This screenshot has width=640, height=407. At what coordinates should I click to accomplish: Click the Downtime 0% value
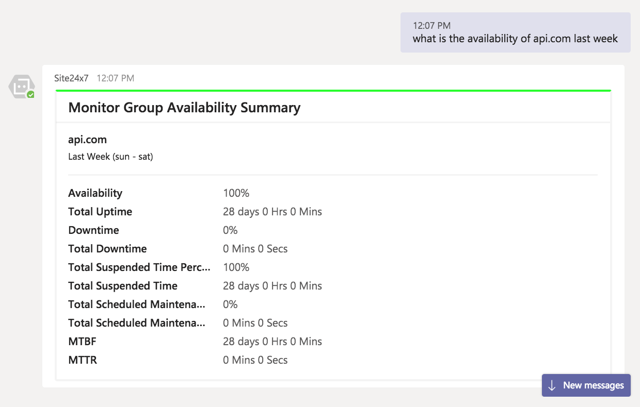230,230
